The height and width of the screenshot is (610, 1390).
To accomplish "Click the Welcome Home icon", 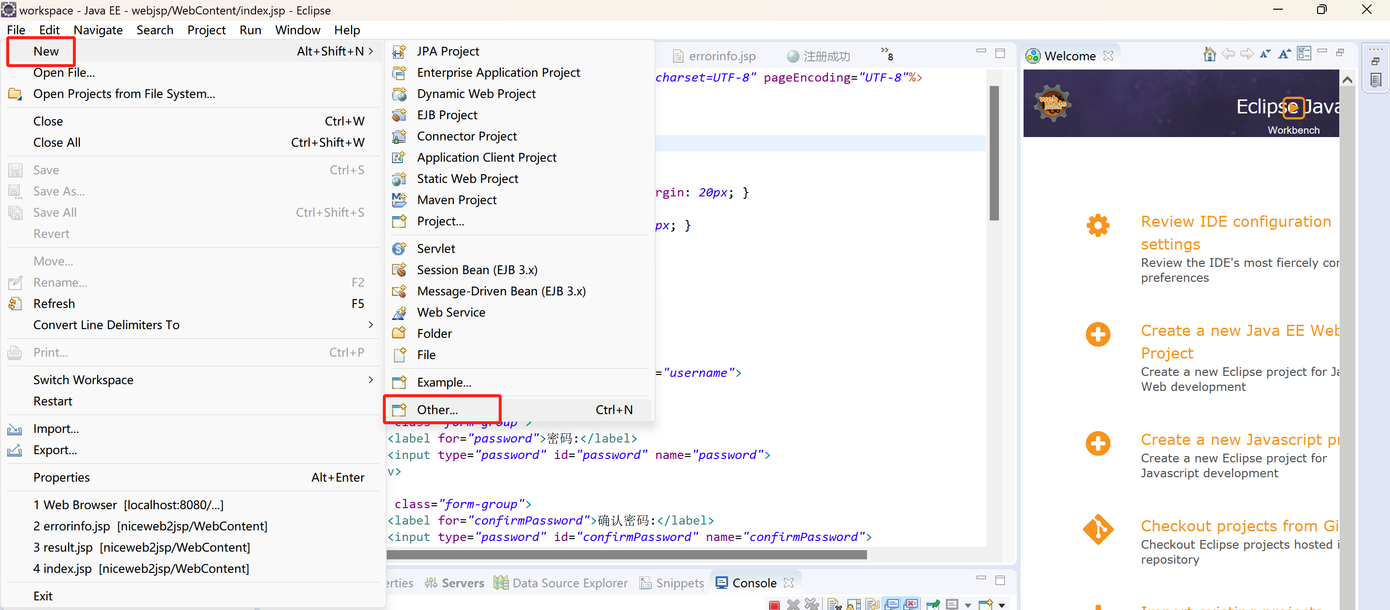I will point(1209,54).
